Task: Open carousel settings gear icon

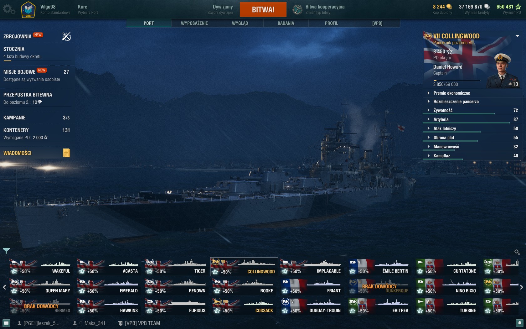Action: tap(517, 252)
